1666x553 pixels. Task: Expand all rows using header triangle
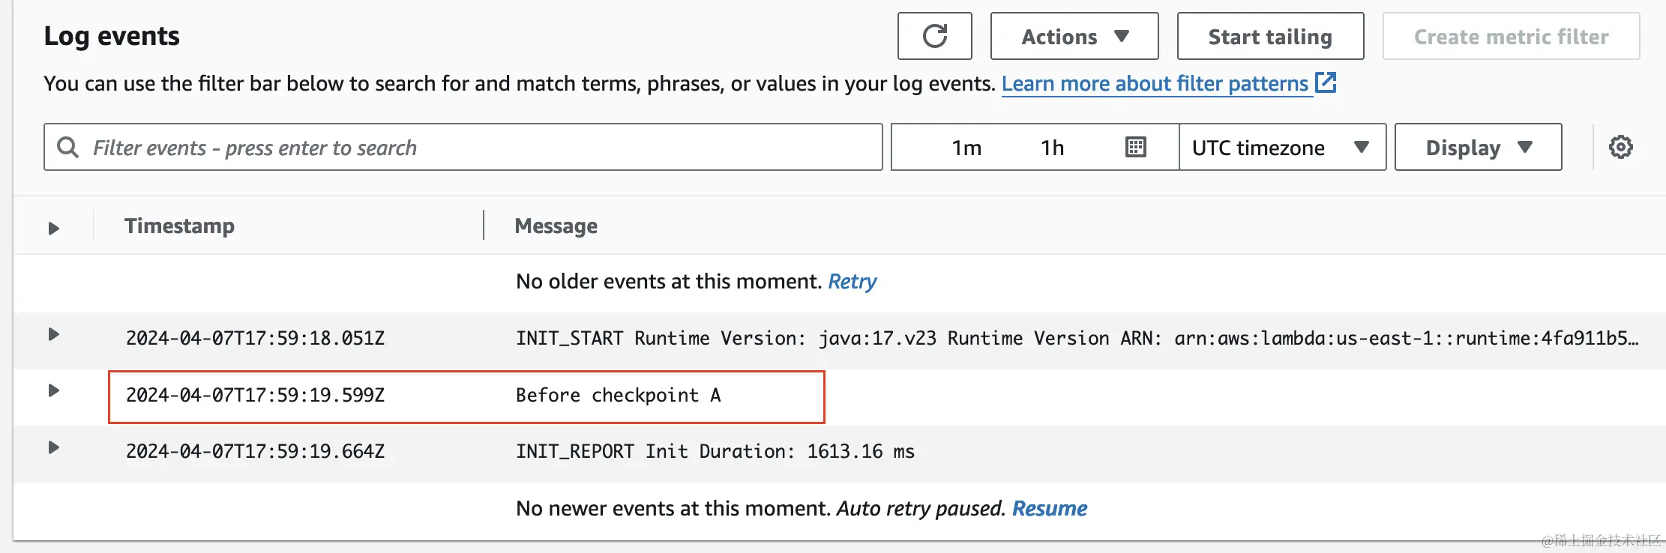53,228
